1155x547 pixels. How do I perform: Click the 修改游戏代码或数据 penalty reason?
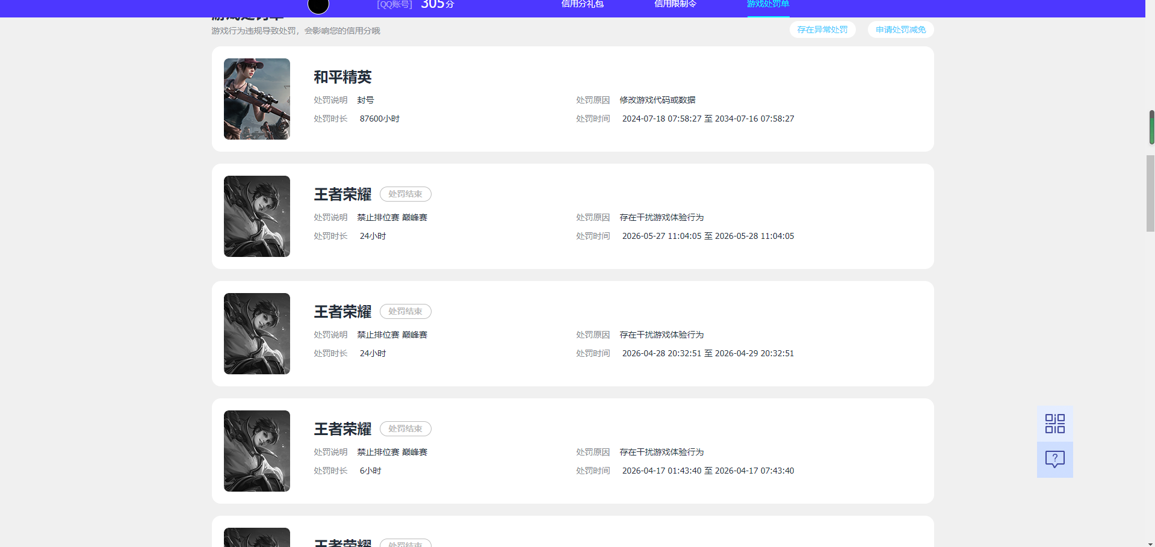pos(657,100)
